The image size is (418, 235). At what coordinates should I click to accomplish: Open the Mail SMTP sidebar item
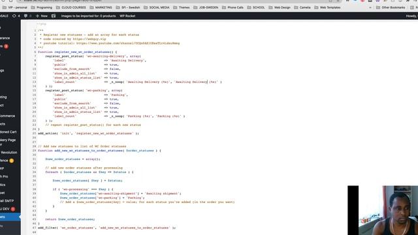click(x=7, y=201)
